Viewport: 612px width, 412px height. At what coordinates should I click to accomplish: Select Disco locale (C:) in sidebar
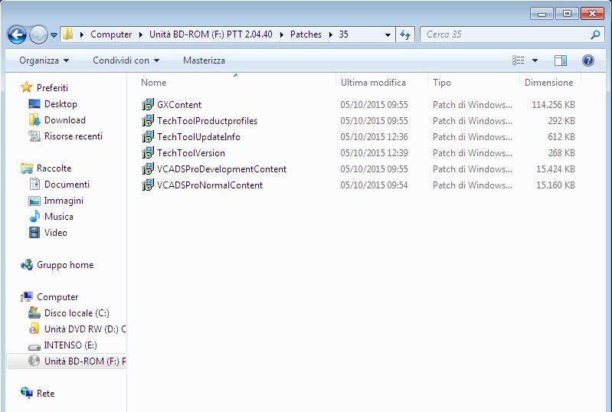[x=77, y=313]
